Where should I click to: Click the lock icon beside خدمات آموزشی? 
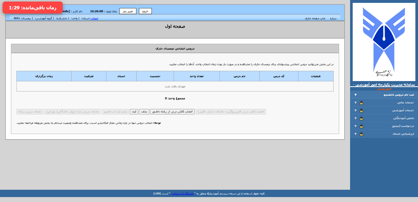361,111
